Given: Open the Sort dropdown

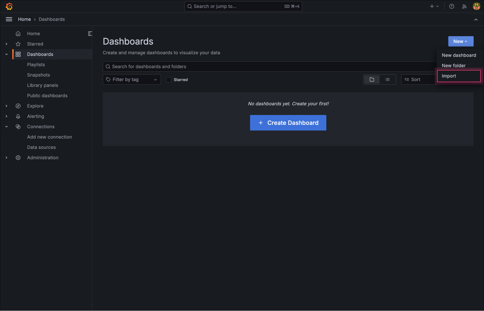Looking at the screenshot, I should click(x=419, y=80).
